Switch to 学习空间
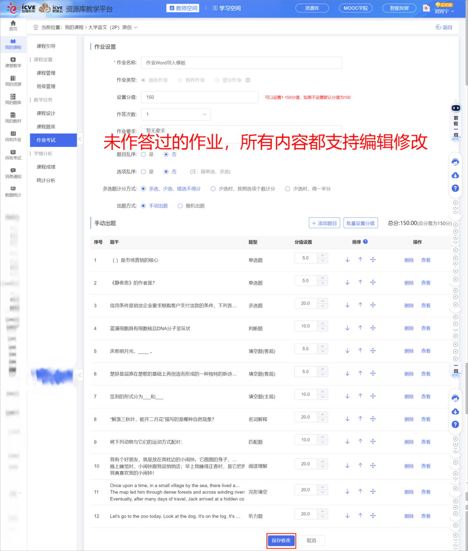The width and height of the screenshot is (468, 551). pyautogui.click(x=227, y=8)
